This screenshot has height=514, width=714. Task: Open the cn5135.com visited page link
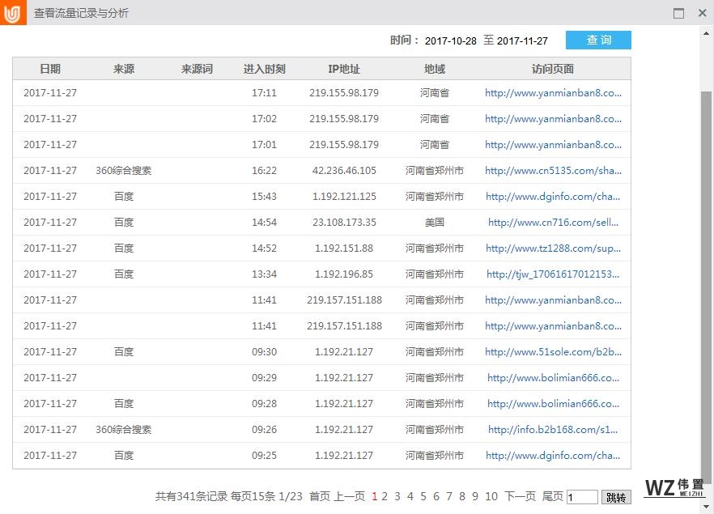553,171
